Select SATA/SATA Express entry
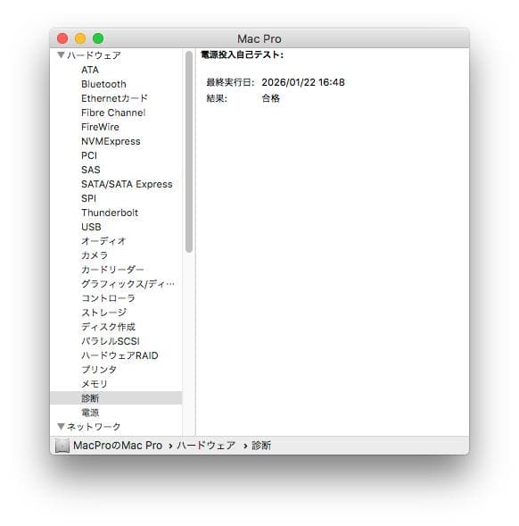519x526 pixels. [127, 184]
